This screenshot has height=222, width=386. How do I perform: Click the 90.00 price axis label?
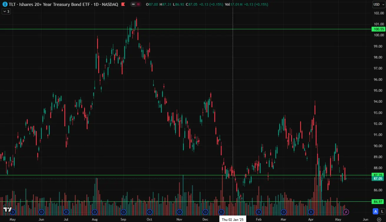[378, 146]
